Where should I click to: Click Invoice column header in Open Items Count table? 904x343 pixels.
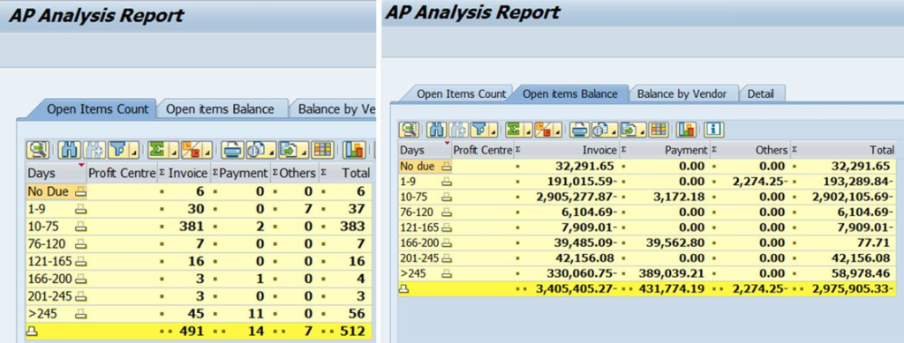184,173
